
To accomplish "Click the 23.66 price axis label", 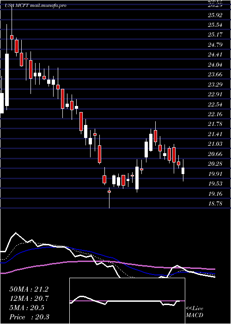I will [x=215, y=75].
